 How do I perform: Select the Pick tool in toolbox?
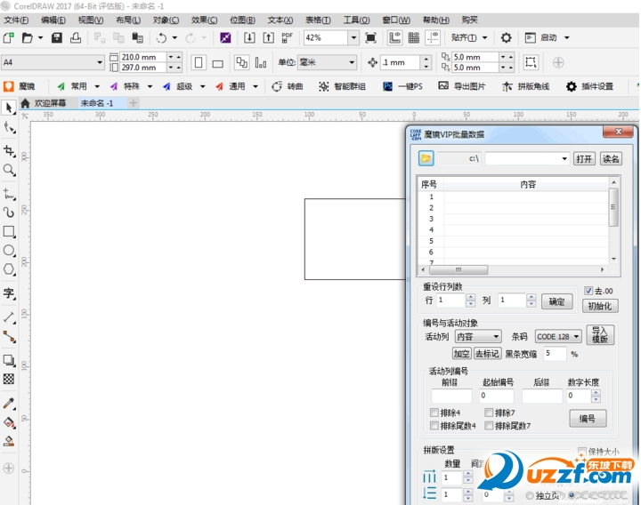9,108
